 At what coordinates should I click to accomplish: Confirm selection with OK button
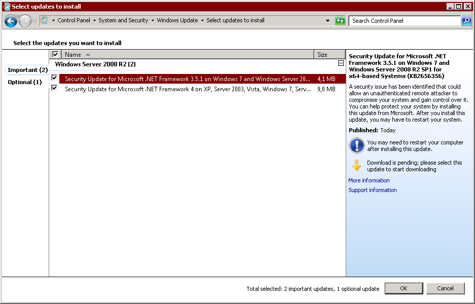(x=404, y=289)
